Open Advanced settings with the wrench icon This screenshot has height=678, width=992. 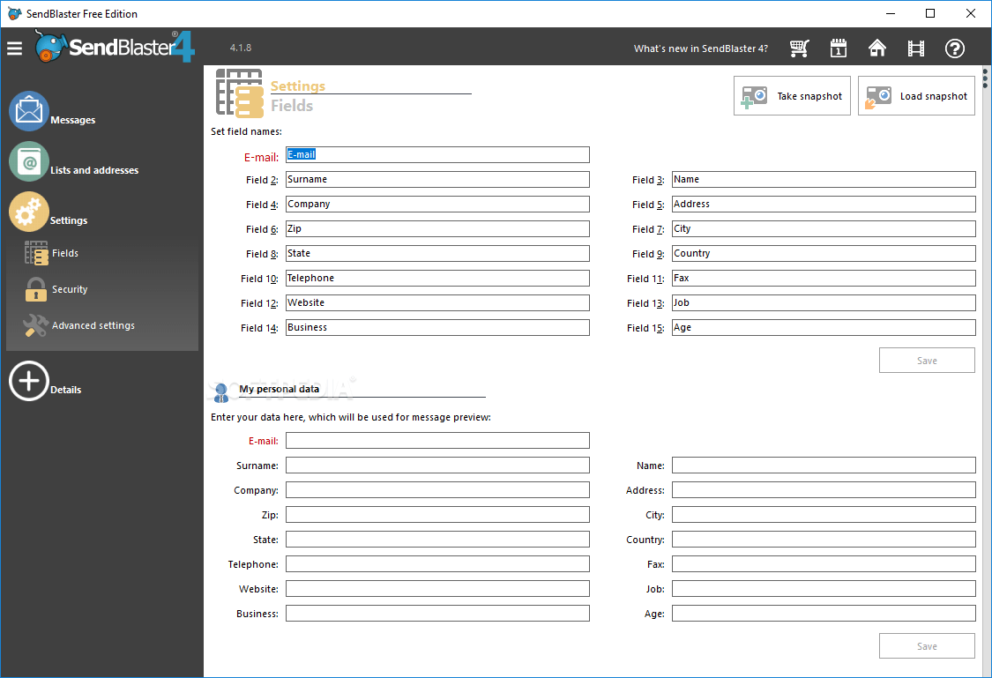pyautogui.click(x=35, y=324)
